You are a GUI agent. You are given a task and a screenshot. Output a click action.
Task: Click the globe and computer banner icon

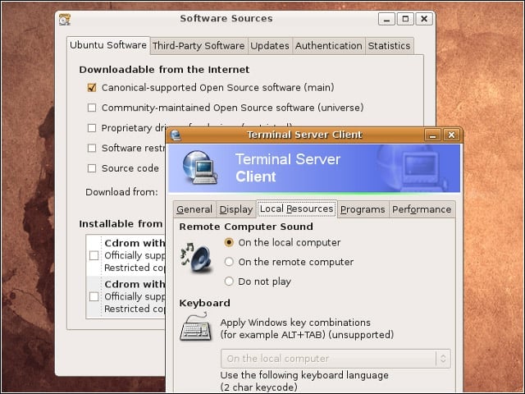pyautogui.click(x=199, y=167)
